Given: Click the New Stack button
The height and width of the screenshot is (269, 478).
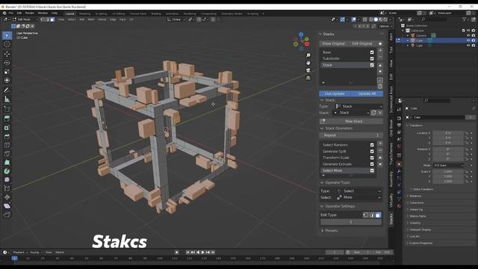Looking at the screenshot, I should (x=351, y=121).
